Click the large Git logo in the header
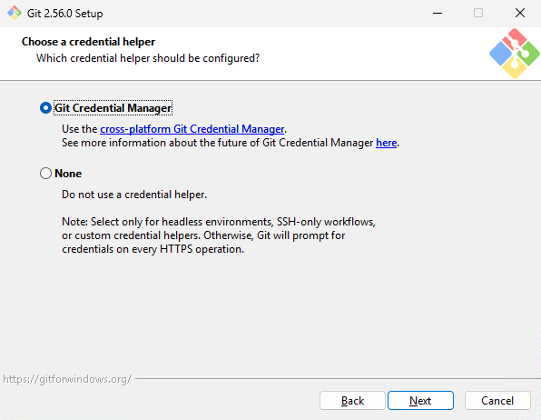 pos(515,54)
